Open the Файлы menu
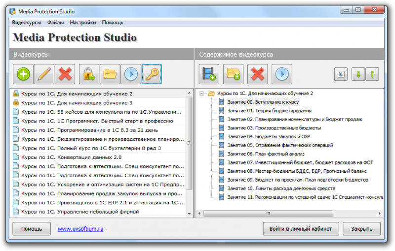 click(55, 22)
